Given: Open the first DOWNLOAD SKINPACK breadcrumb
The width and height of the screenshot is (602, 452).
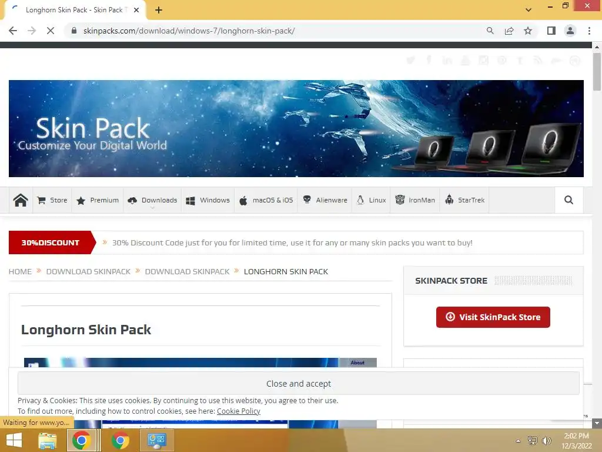Looking at the screenshot, I should point(88,271).
